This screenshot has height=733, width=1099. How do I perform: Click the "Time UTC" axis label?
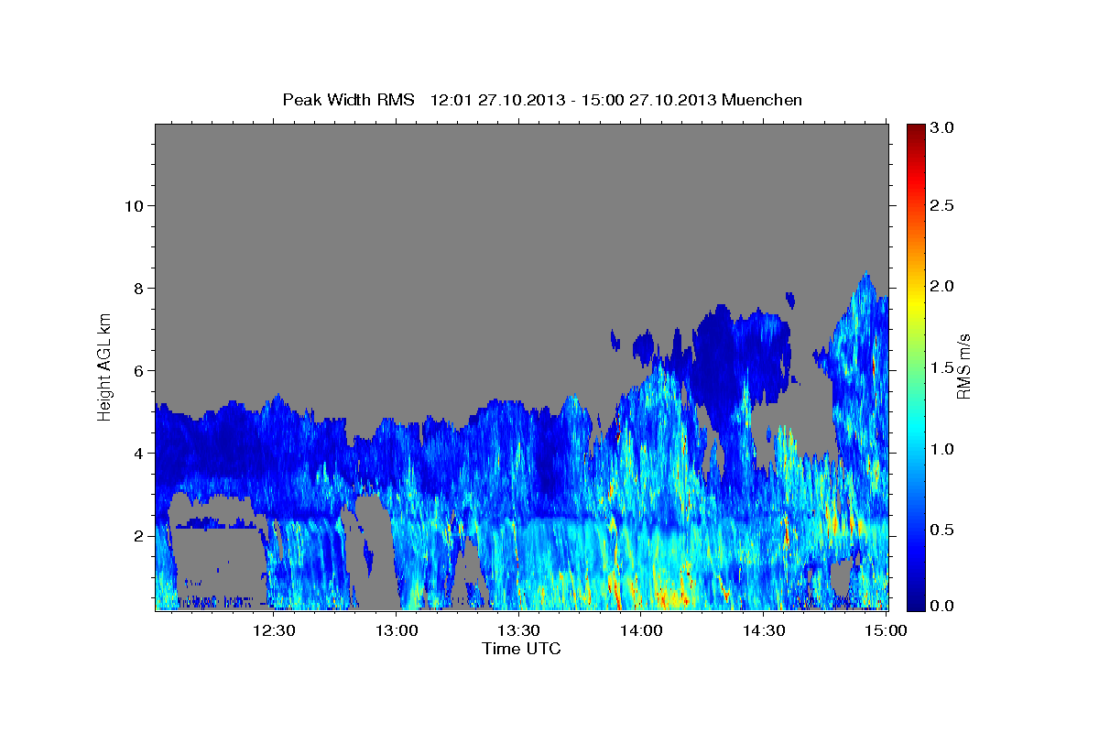click(521, 649)
